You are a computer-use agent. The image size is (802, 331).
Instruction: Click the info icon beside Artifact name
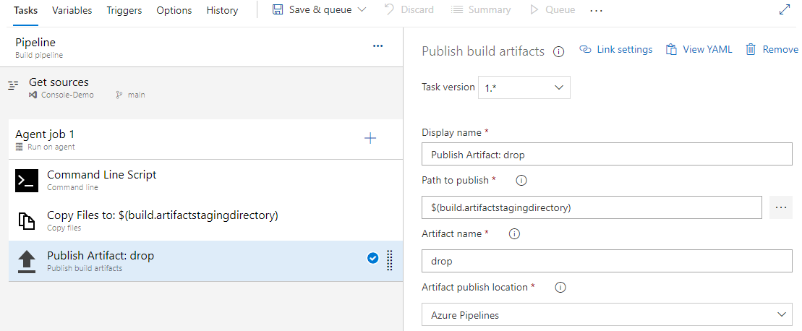pos(515,234)
